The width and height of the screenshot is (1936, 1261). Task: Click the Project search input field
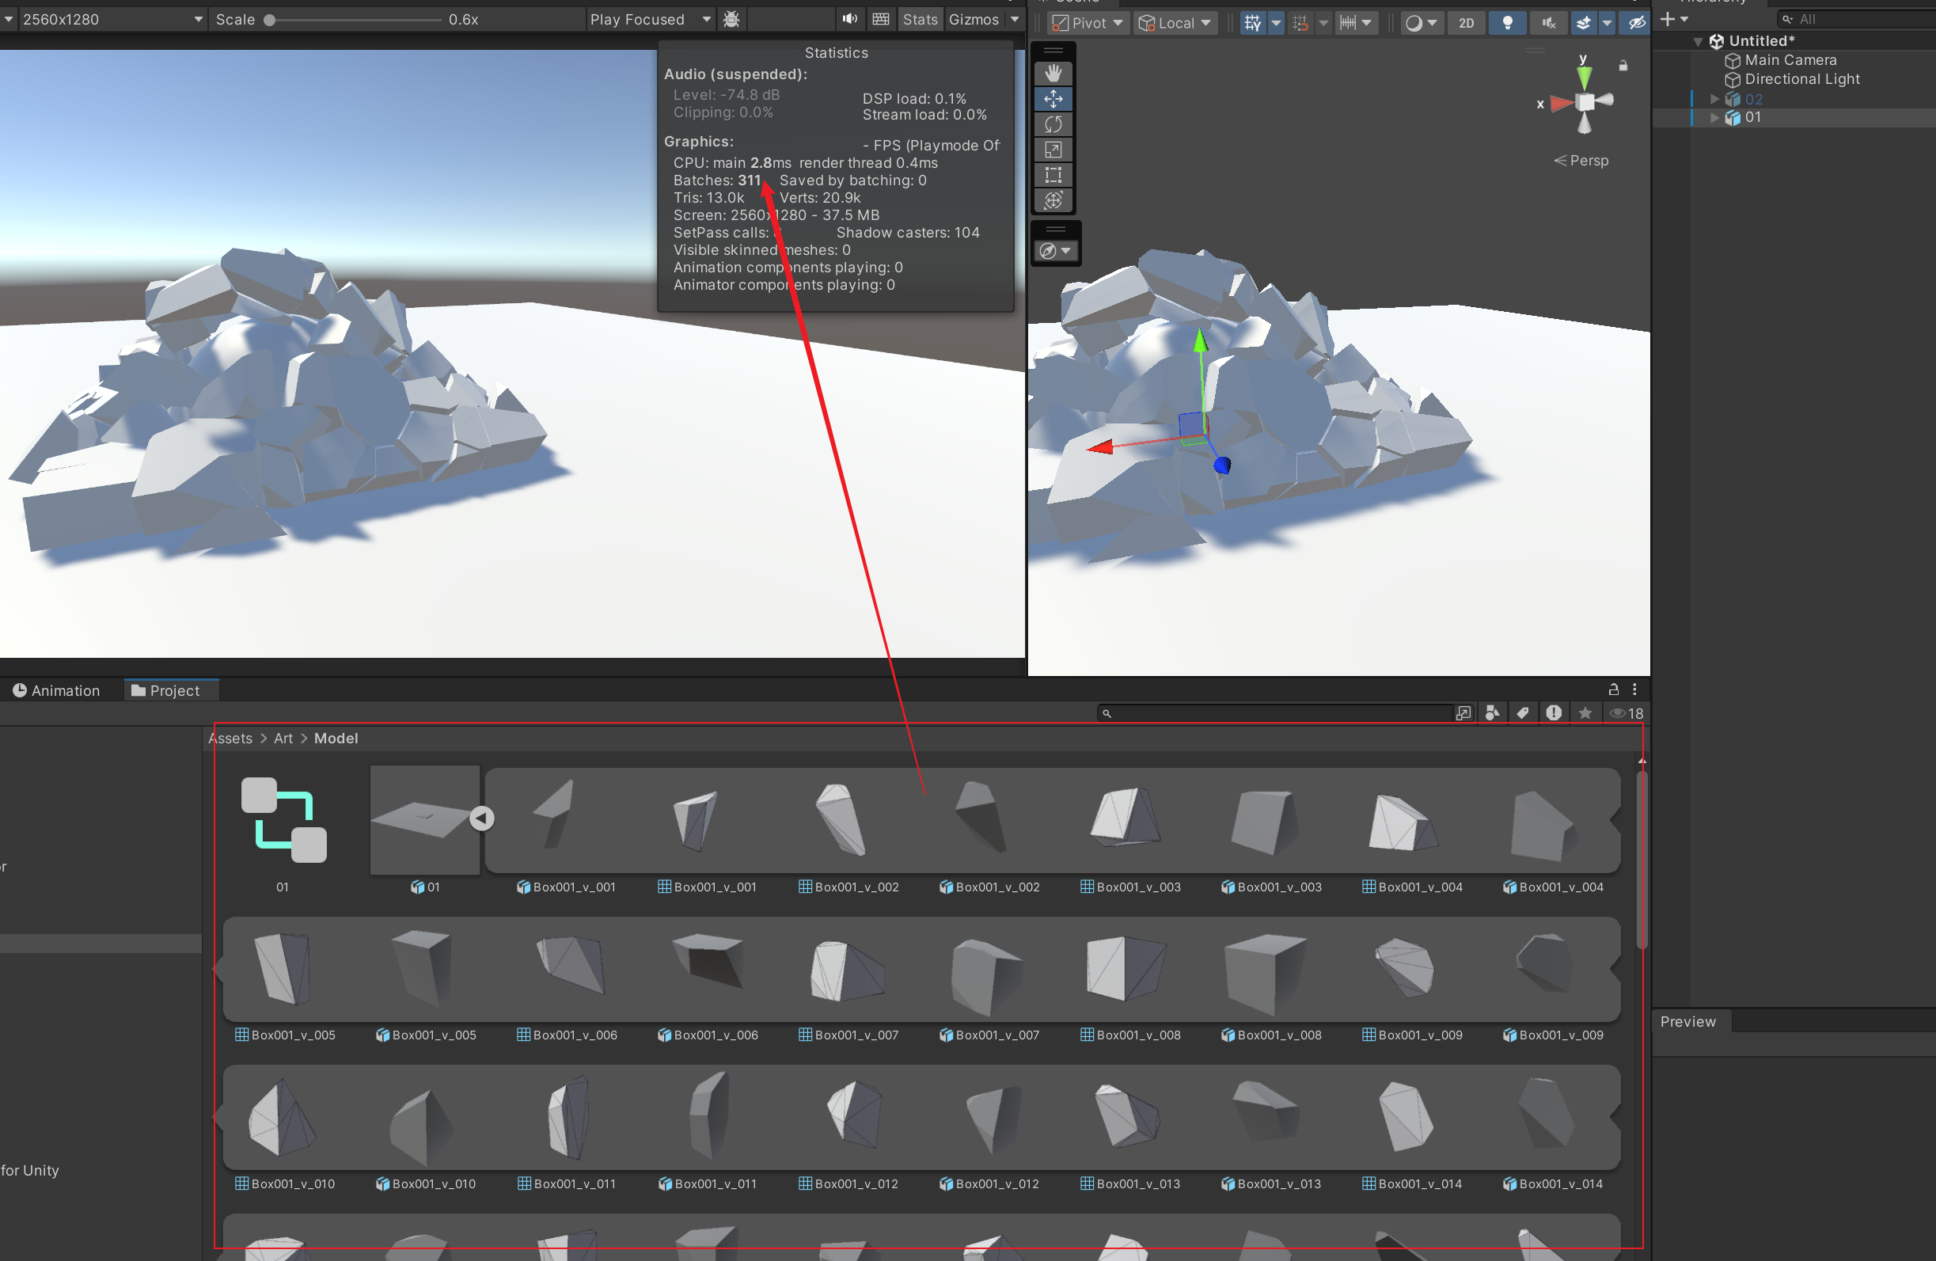click(1274, 713)
